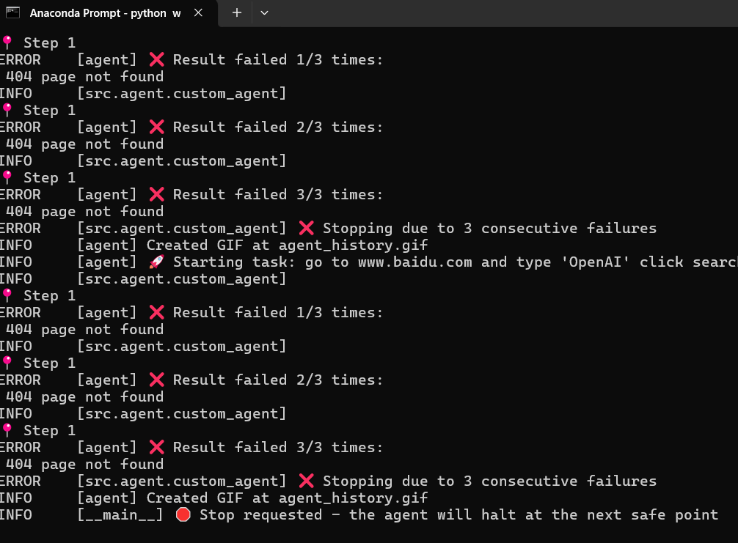This screenshot has width=738, height=543.
Task: Click the red X on the topmost "Result failed 1/3" line
Action: tap(157, 59)
